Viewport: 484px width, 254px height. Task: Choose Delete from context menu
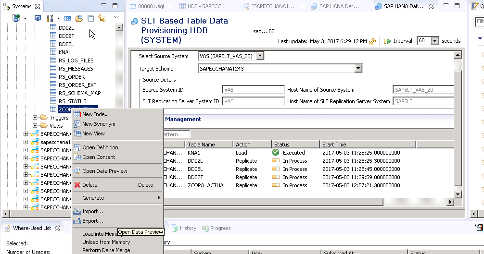pyautogui.click(x=117, y=185)
